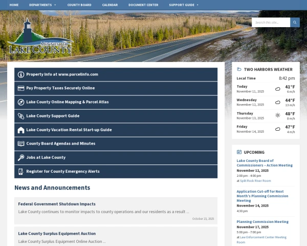The height and width of the screenshot is (246, 307).
Task: Open Federal Government Shutdown Impacts article
Action: [x=57, y=204]
